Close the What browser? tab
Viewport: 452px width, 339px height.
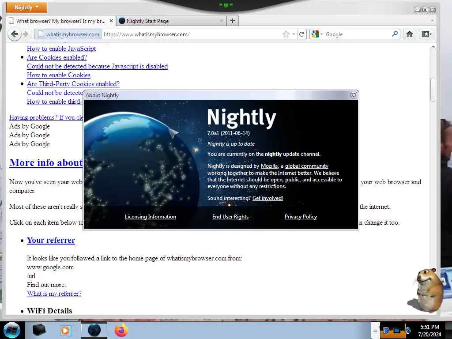coord(111,21)
